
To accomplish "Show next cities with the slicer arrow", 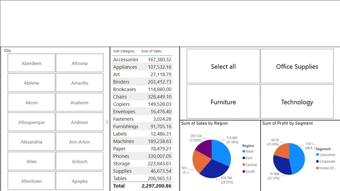I will tap(107, 122).
